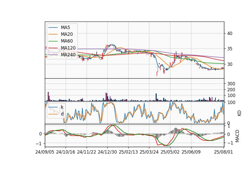Select the 25/08/01 date label
Viewport: 249px width, 179px height.
pyautogui.click(x=223, y=152)
